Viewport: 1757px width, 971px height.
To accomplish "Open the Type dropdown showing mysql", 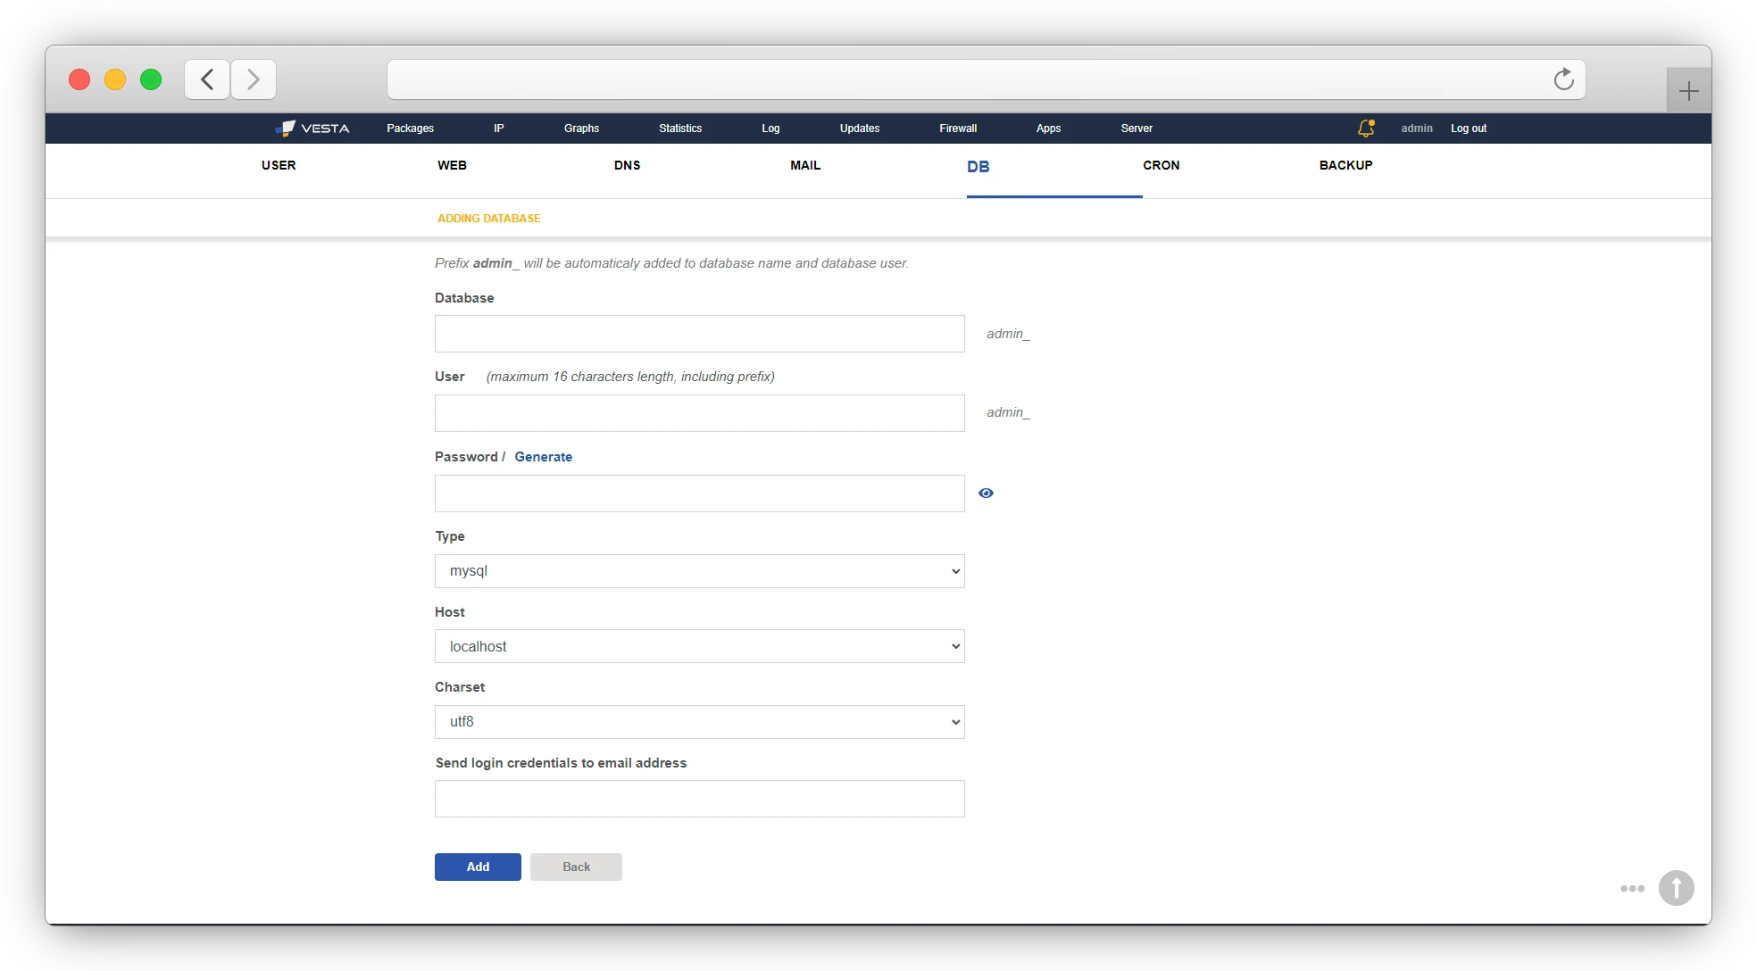I will click(699, 571).
